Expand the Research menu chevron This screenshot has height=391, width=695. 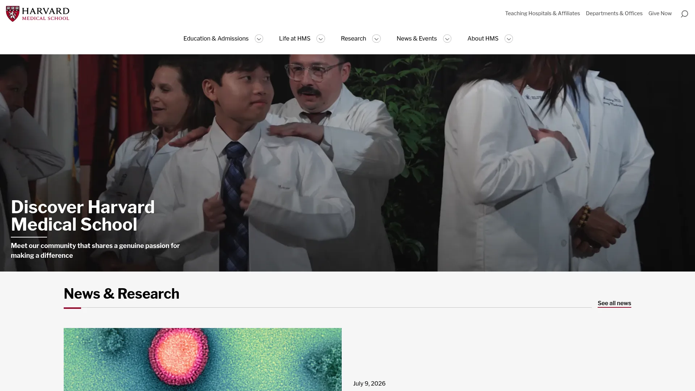376,39
